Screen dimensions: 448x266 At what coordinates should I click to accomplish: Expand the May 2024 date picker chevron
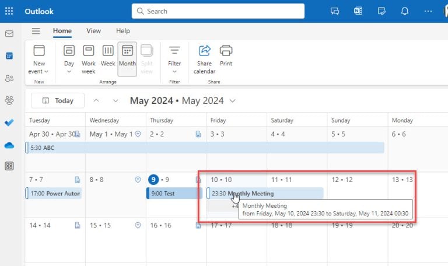233,101
